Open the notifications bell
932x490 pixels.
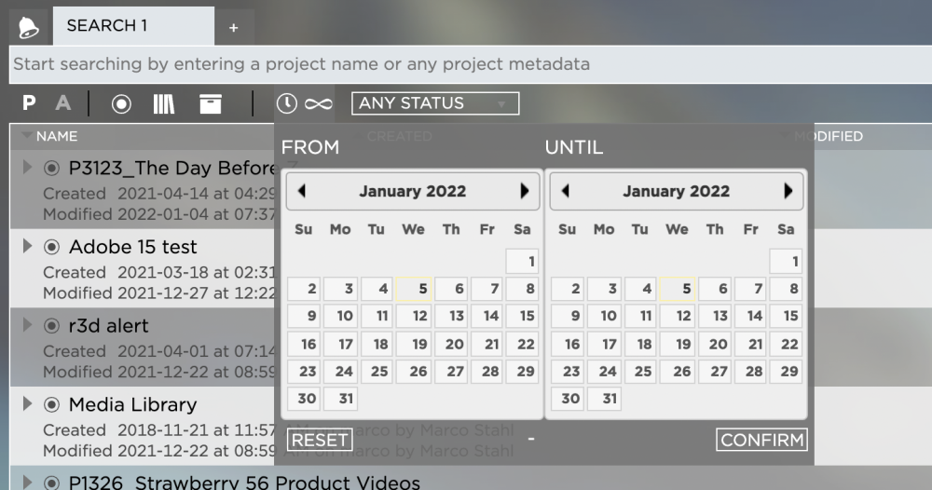pyautogui.click(x=28, y=27)
